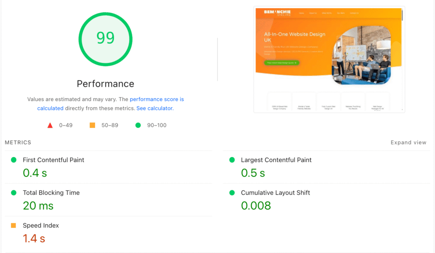Open the 'performance score is' link

157,99
